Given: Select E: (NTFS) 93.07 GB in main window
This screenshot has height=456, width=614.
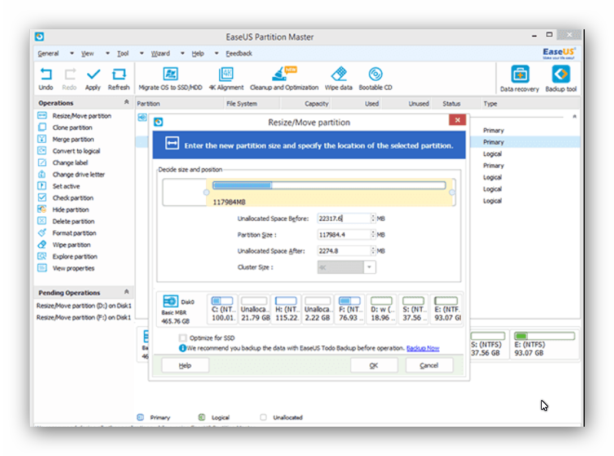Looking at the screenshot, I should pos(545,344).
